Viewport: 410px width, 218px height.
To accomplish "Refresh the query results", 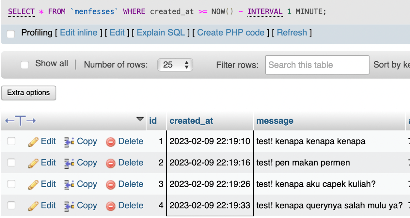I will [292, 32].
